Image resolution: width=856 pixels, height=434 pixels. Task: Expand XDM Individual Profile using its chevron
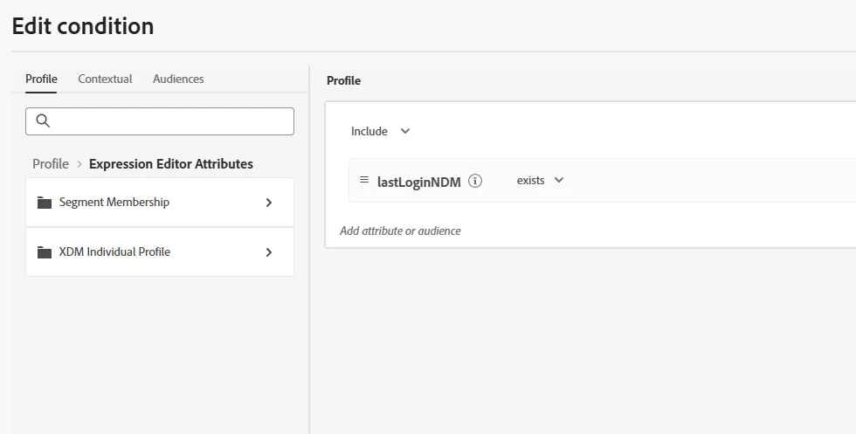pos(269,252)
